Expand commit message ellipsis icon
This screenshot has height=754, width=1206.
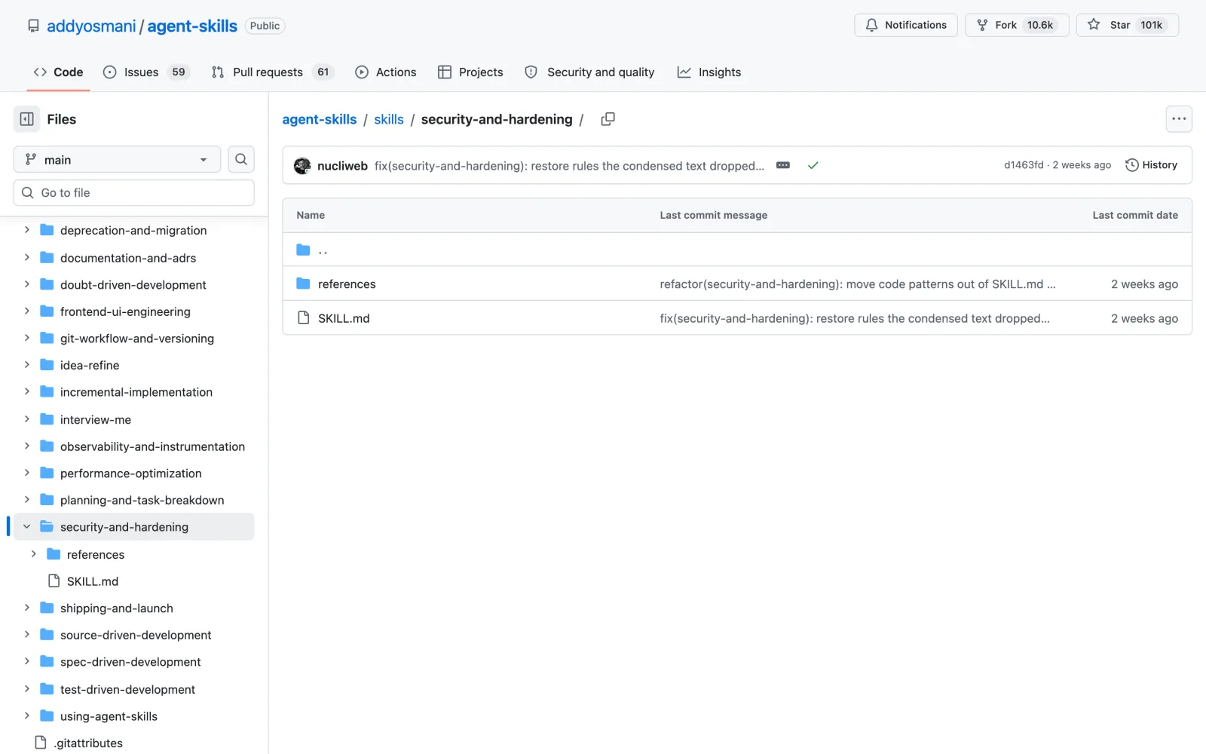coord(783,165)
